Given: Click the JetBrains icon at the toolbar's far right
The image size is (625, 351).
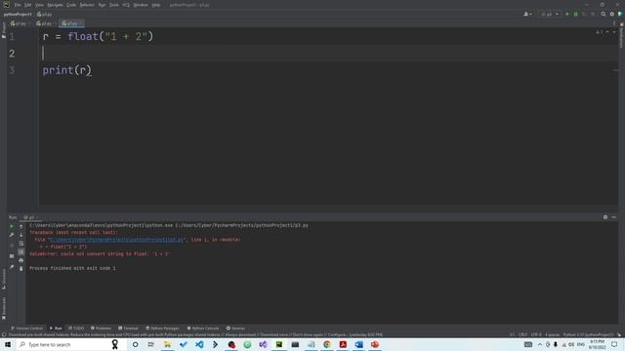Looking at the screenshot, I should [x=620, y=14].
